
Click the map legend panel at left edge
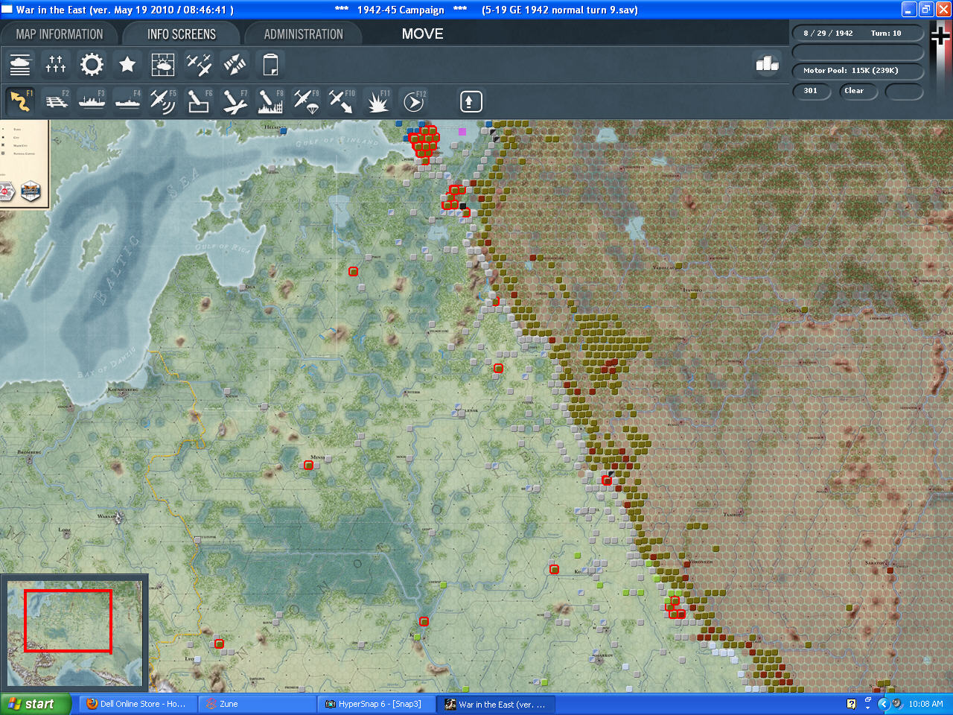coord(24,164)
